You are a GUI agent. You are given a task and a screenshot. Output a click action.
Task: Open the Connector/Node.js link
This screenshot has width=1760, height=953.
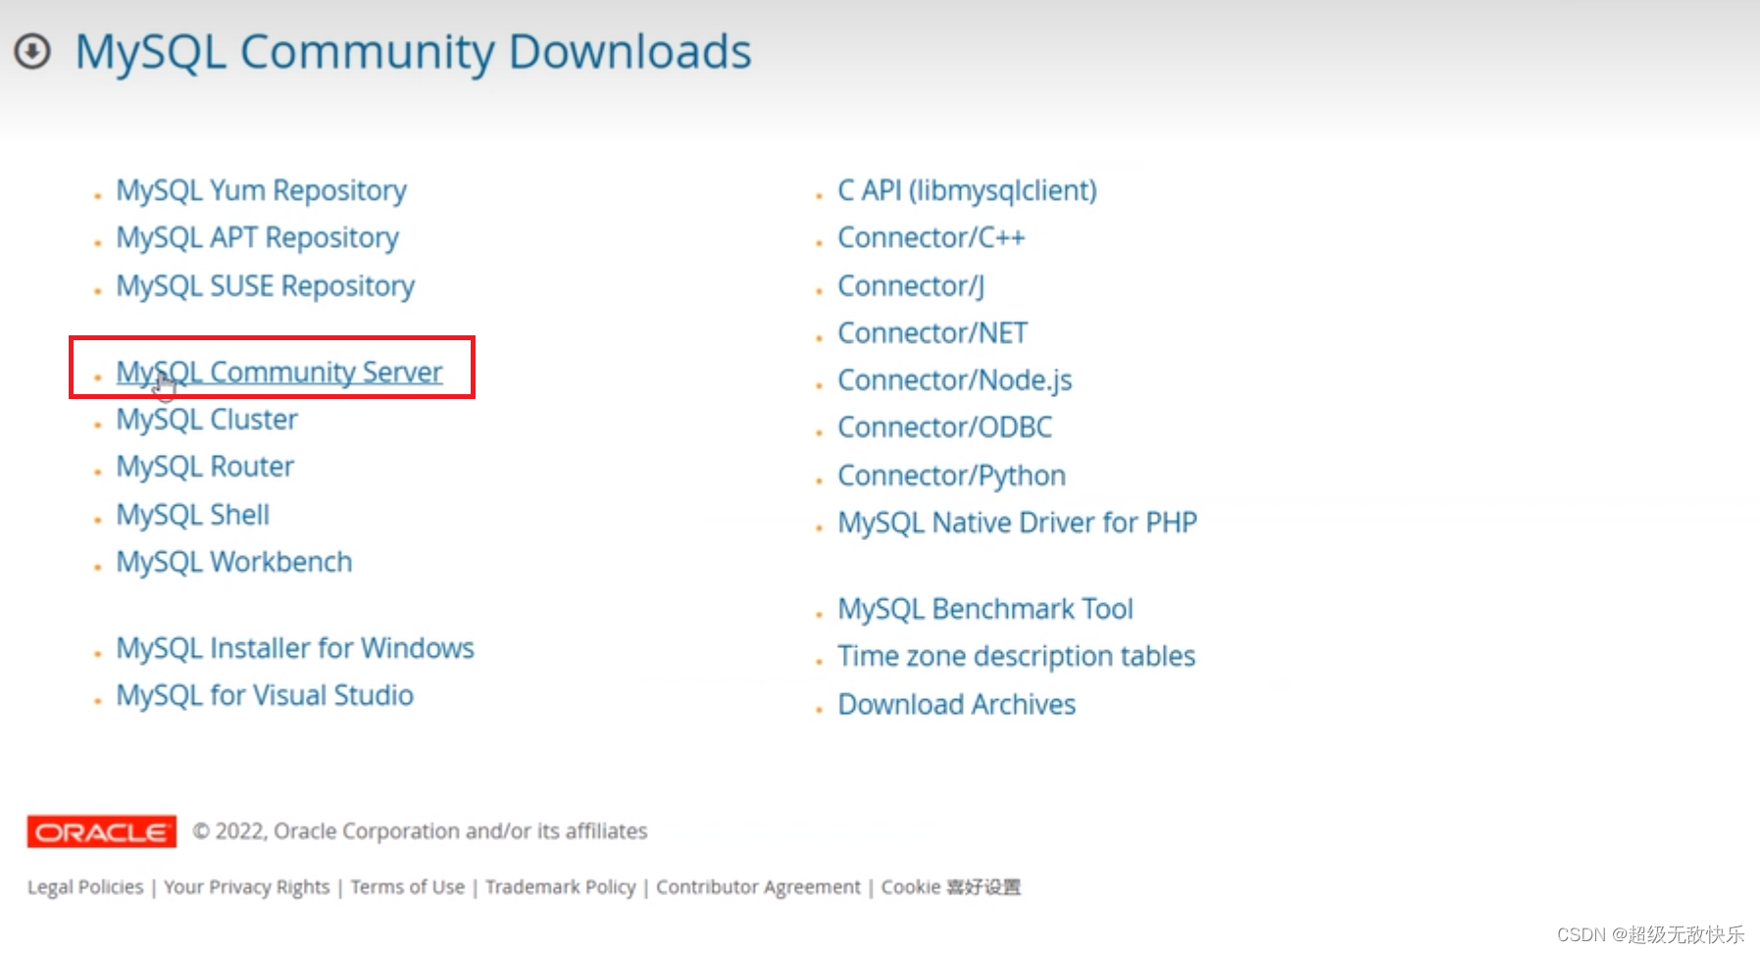954,379
